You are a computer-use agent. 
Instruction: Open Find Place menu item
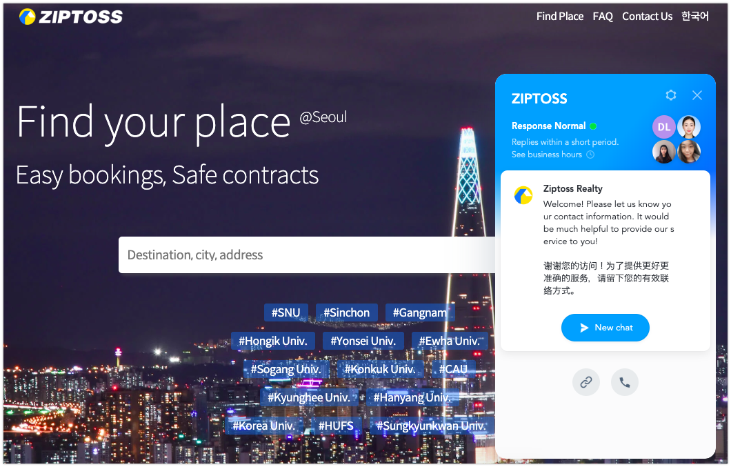click(559, 17)
